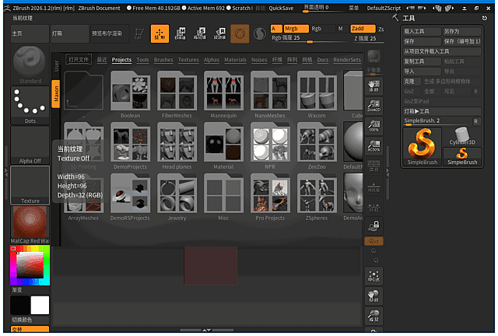Open the Mannequin folder
498x336 pixels.
click(223, 92)
